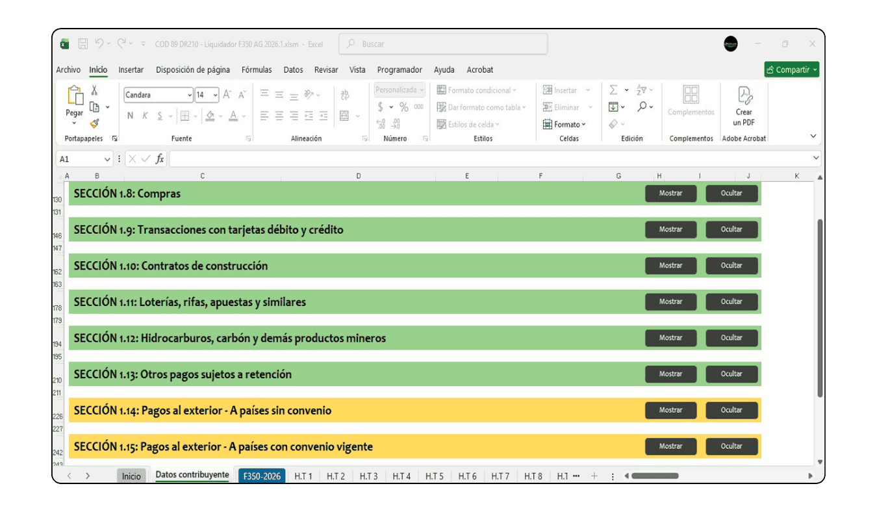
Task: Click the AutoSum sigma icon
Action: pyautogui.click(x=613, y=90)
